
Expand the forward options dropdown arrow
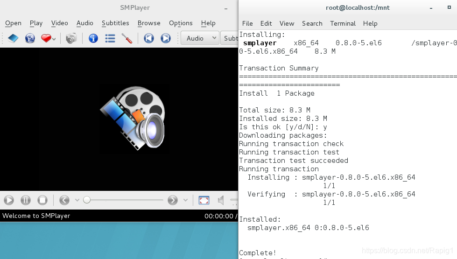coord(185,200)
